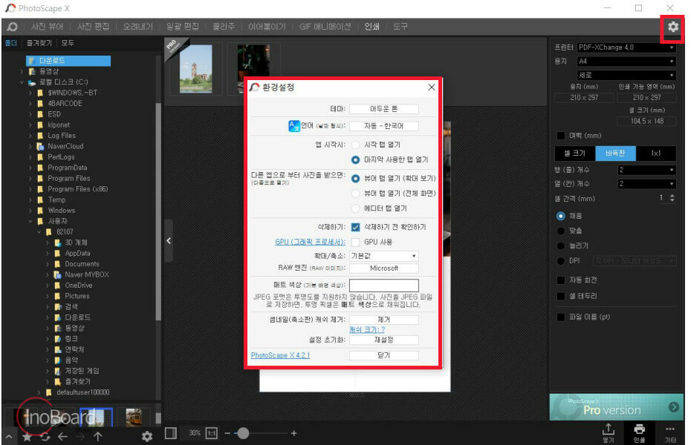Click the 인쇄 printer icon at bottom right

(x=639, y=432)
